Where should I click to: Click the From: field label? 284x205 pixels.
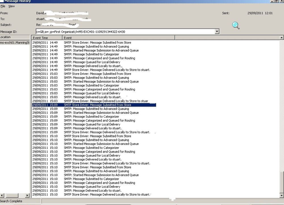(4, 13)
